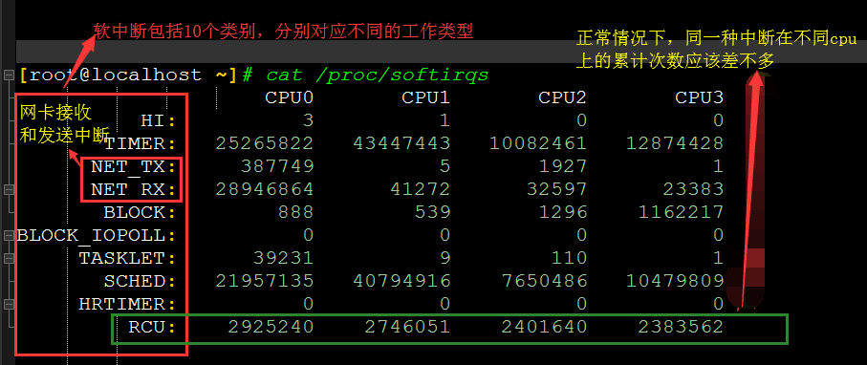This screenshot has width=867, height=365.
Task: Click the RCU value 2401640
Action: 544,327
